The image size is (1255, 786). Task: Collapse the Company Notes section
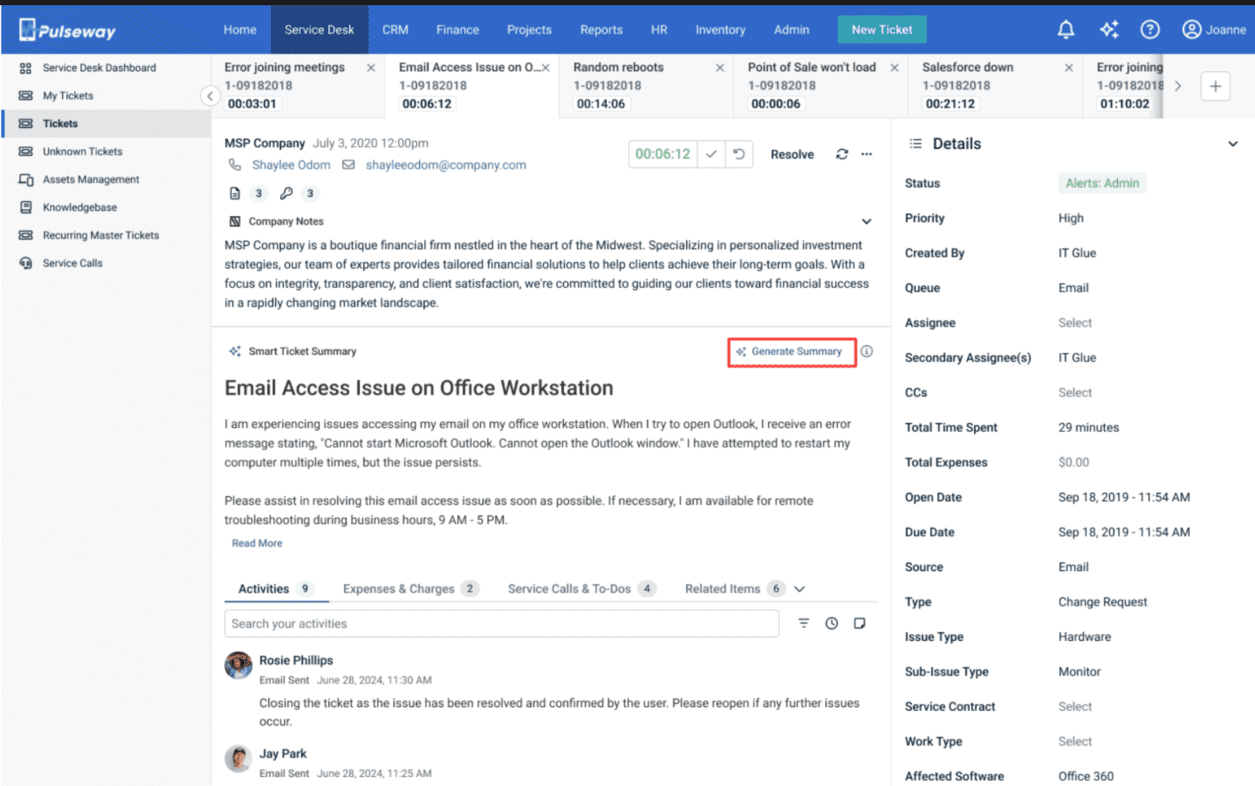(866, 221)
